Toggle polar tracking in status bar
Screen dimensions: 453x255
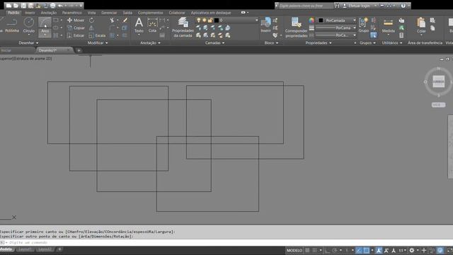(x=335, y=250)
